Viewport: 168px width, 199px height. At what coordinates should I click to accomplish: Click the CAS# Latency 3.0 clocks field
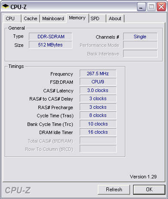click(98, 90)
